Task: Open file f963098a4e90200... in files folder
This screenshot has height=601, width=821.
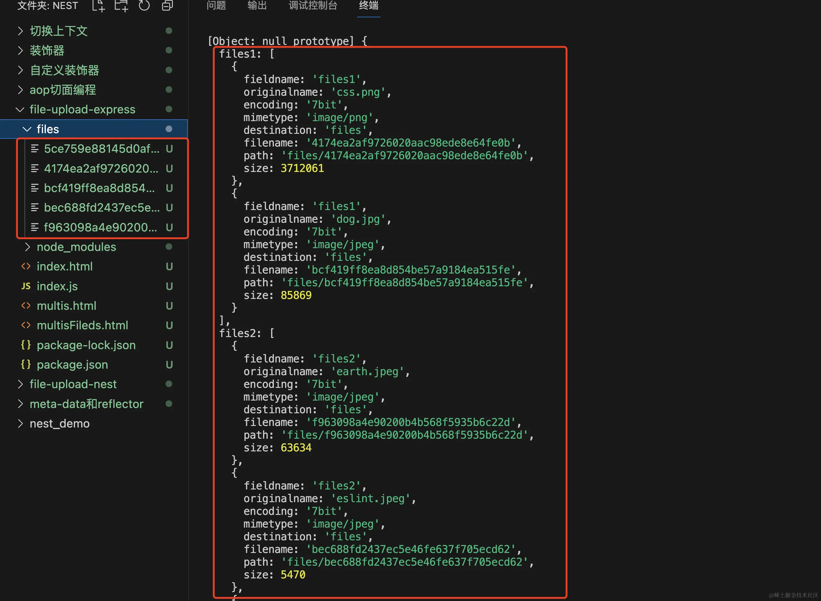Action: pyautogui.click(x=100, y=227)
